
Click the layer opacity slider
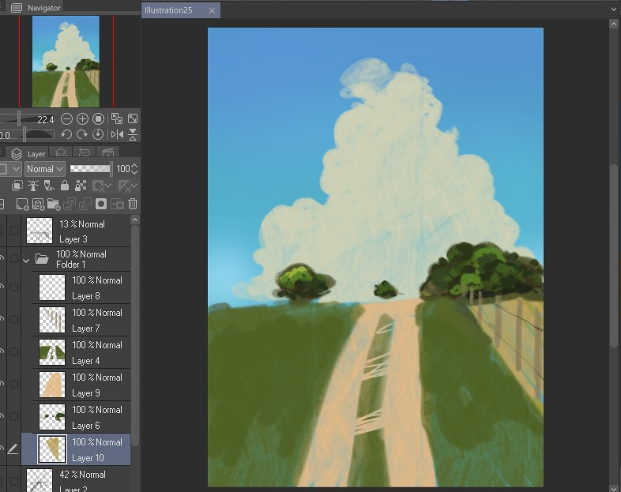(90, 169)
